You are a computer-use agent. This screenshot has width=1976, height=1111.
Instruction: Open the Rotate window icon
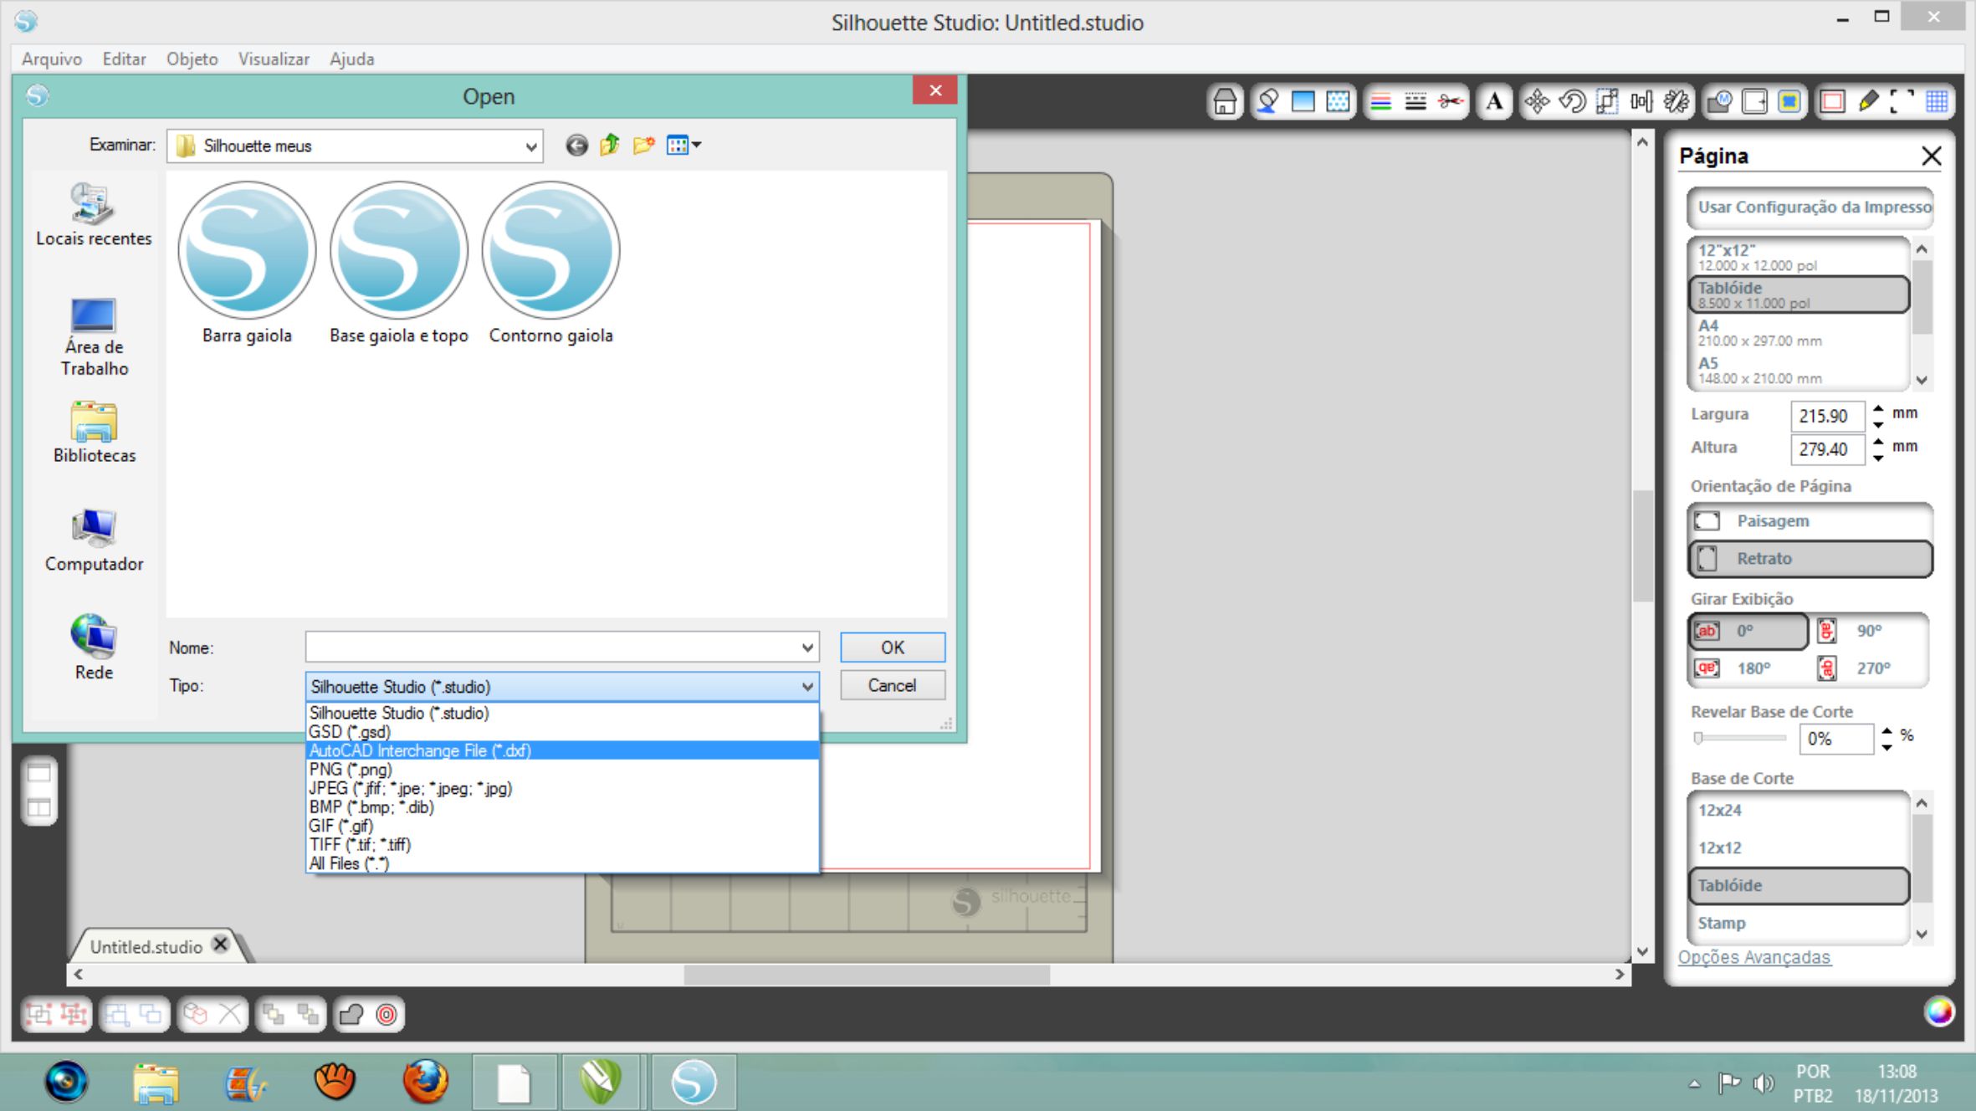click(x=1572, y=102)
